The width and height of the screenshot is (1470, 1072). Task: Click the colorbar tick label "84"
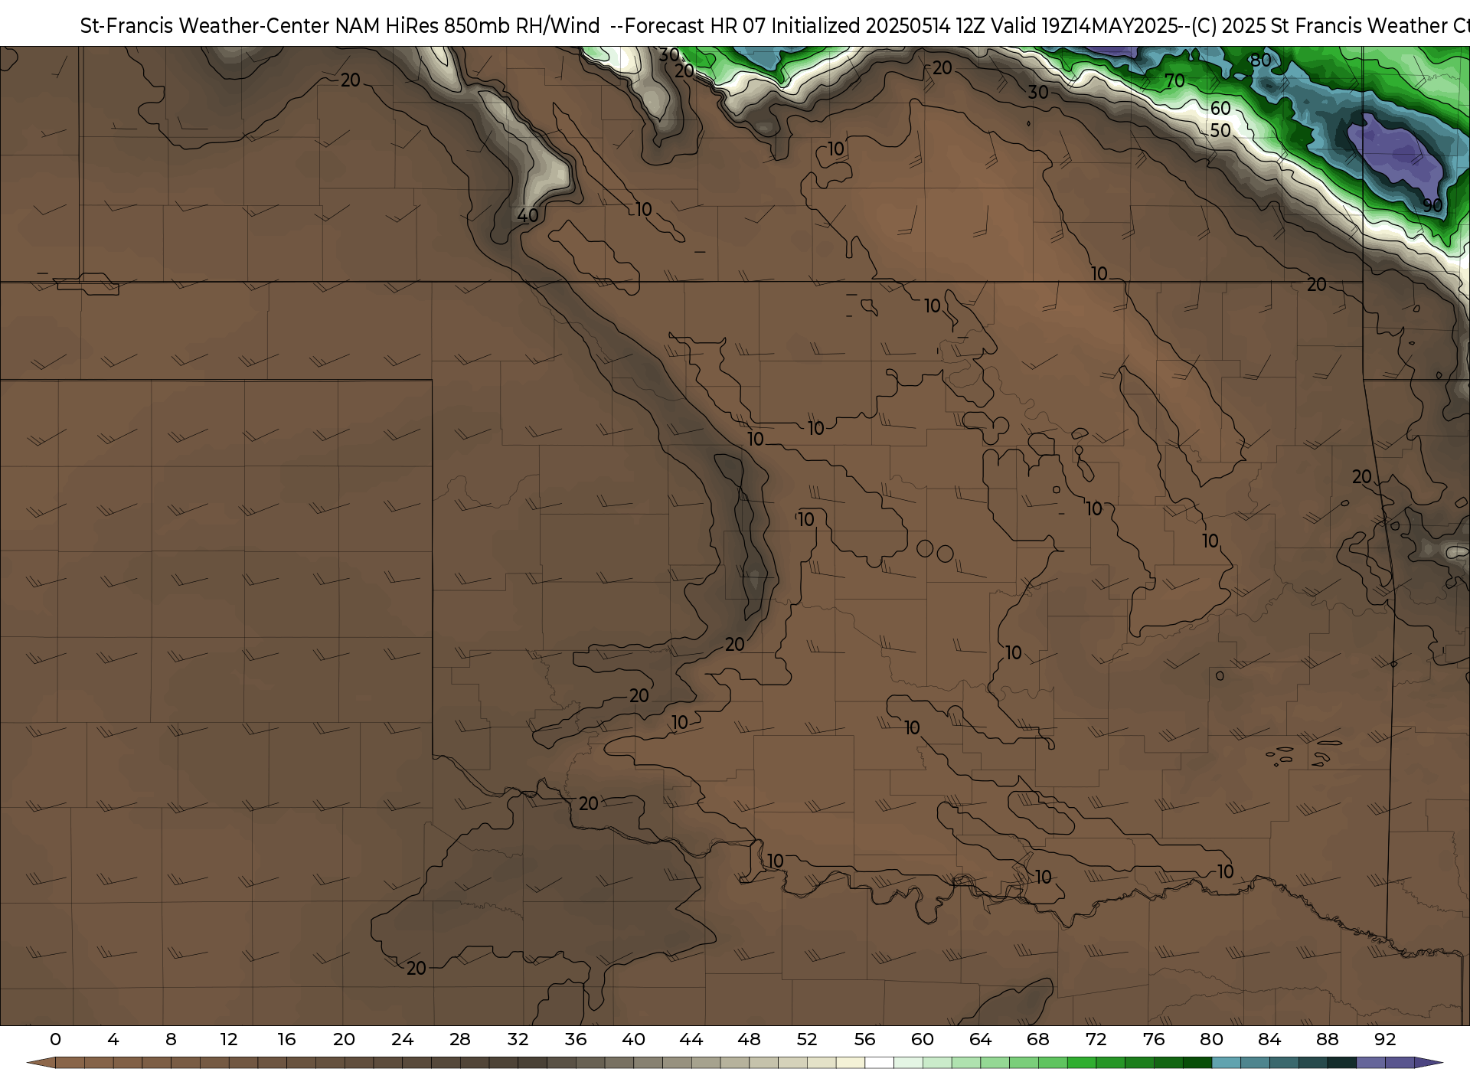1269,1039
